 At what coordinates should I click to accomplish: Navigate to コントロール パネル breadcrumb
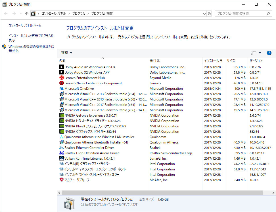tap(54, 14)
